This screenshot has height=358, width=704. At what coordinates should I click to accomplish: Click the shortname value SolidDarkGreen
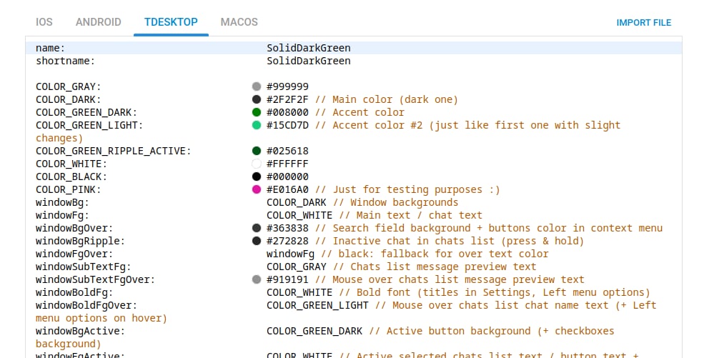coord(309,61)
